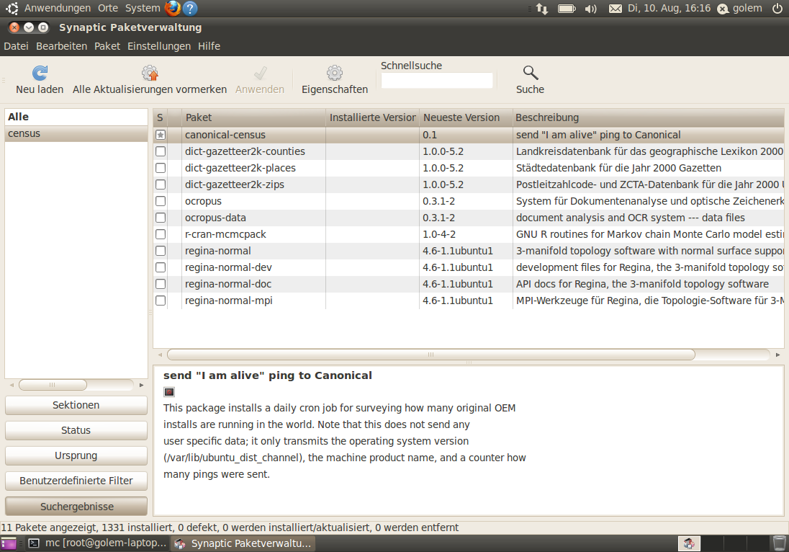Click left arrow of package list scrollbar
Screen dimensions: 789x552
coord(161,355)
